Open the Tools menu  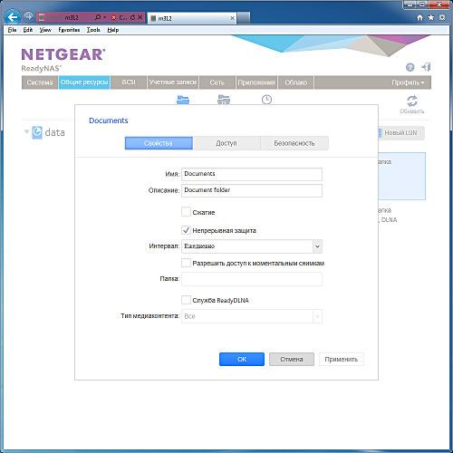(93, 30)
